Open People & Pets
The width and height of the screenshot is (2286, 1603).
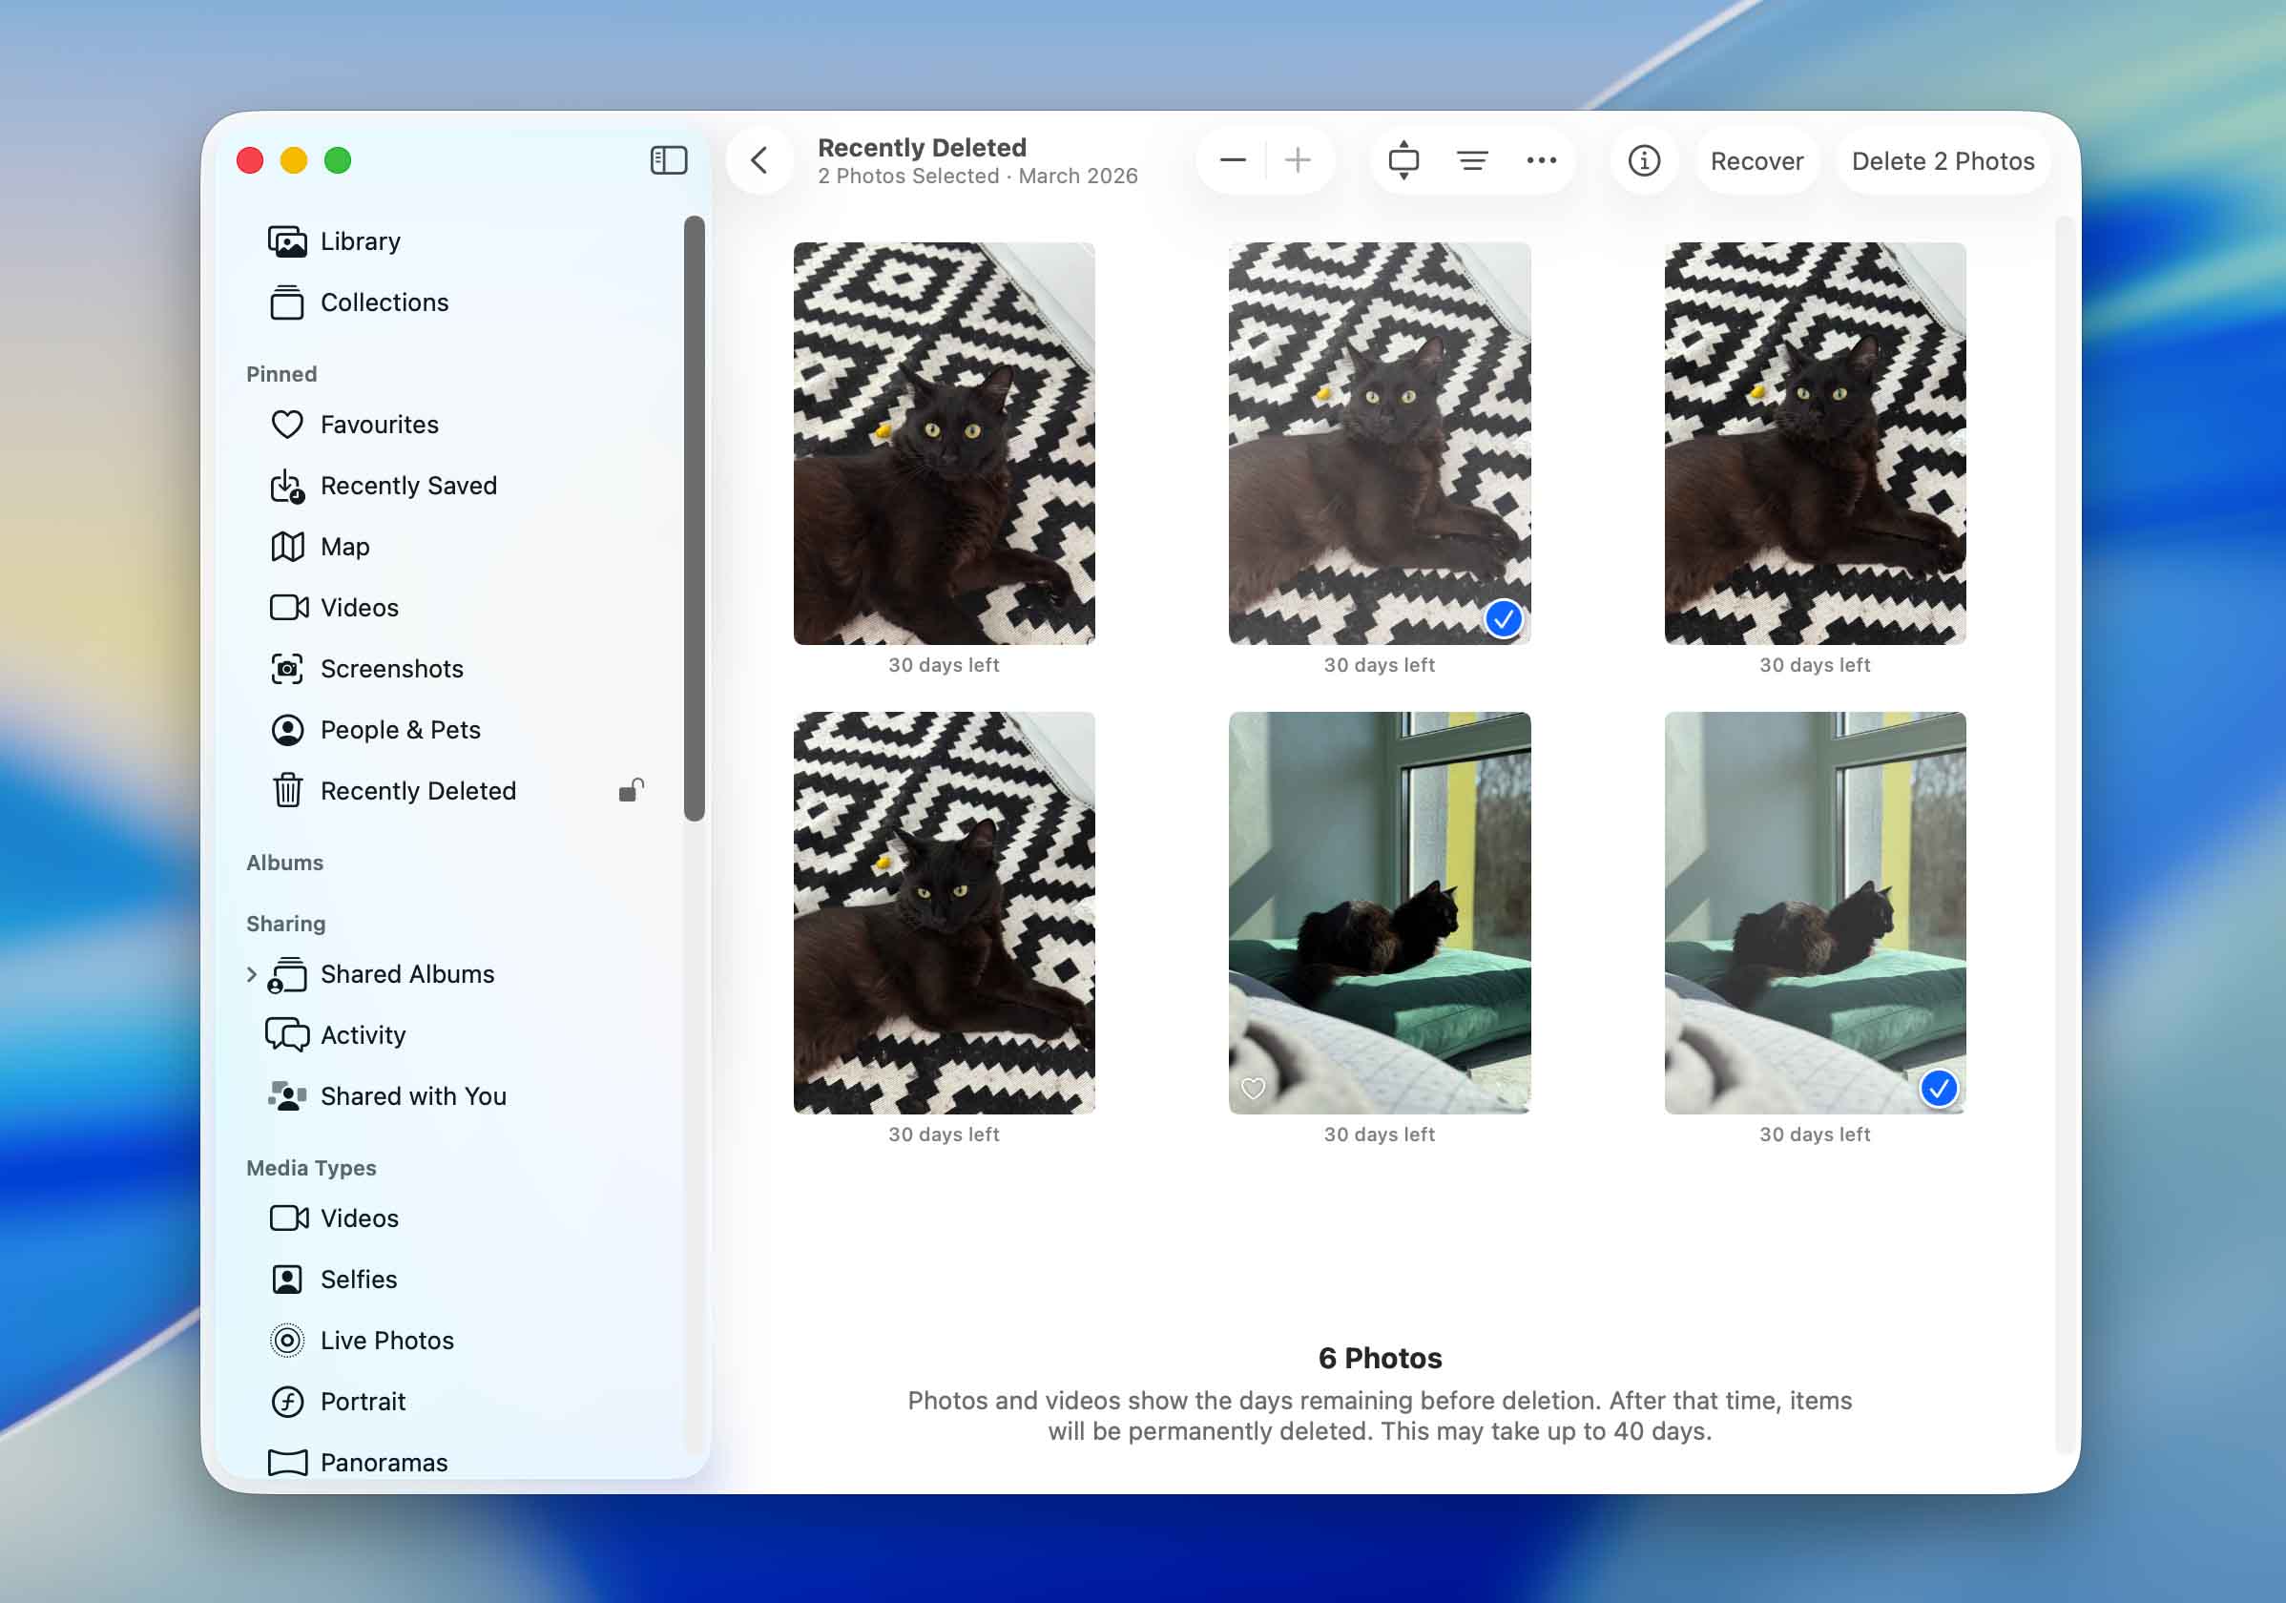tap(458, 730)
